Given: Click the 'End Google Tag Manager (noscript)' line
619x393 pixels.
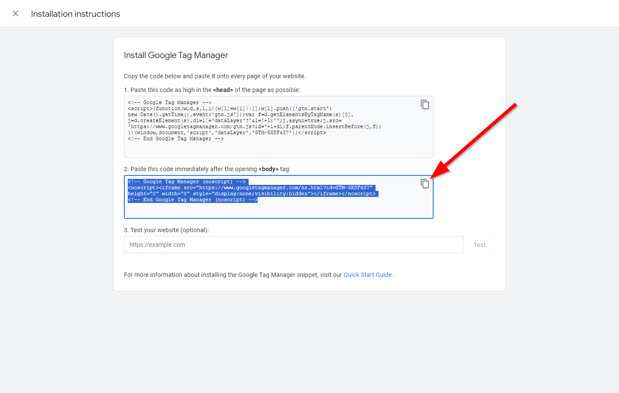Looking at the screenshot, I should click(193, 200).
